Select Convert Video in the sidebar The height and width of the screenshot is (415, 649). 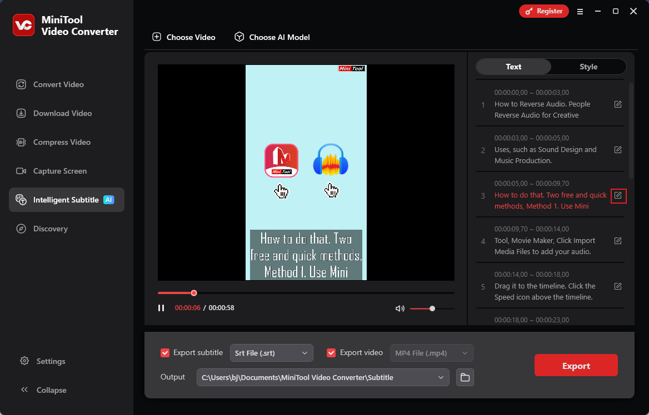(x=58, y=84)
